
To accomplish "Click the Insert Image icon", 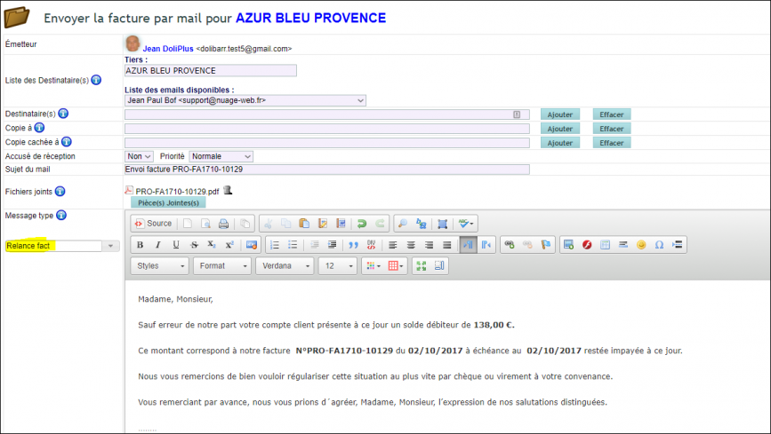I will click(x=569, y=244).
